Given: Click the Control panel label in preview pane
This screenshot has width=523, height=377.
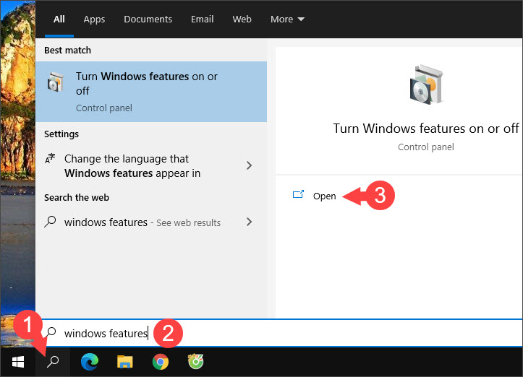Looking at the screenshot, I should coord(426,147).
